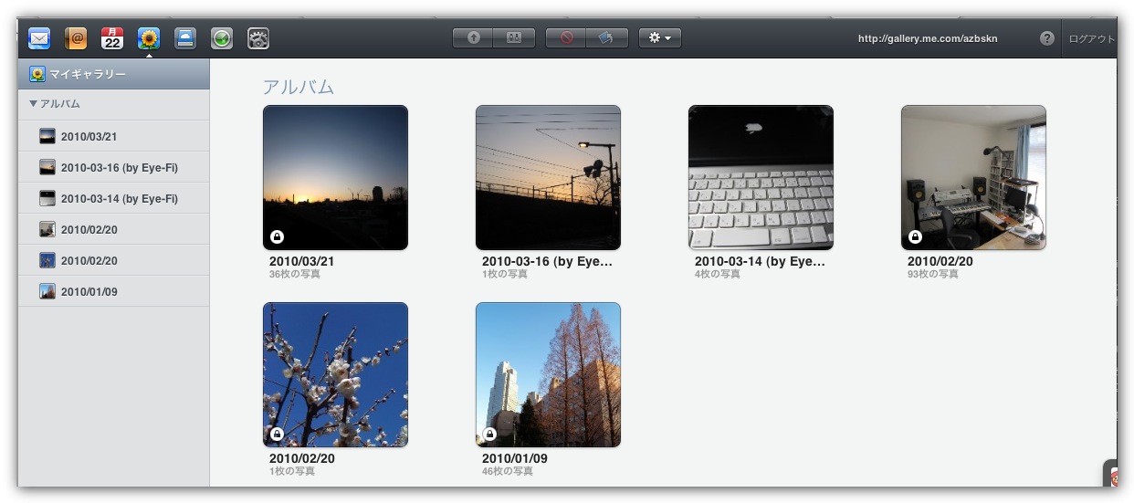Open the Contacts address book icon
Image resolution: width=1134 pixels, height=503 pixels.
(x=76, y=38)
